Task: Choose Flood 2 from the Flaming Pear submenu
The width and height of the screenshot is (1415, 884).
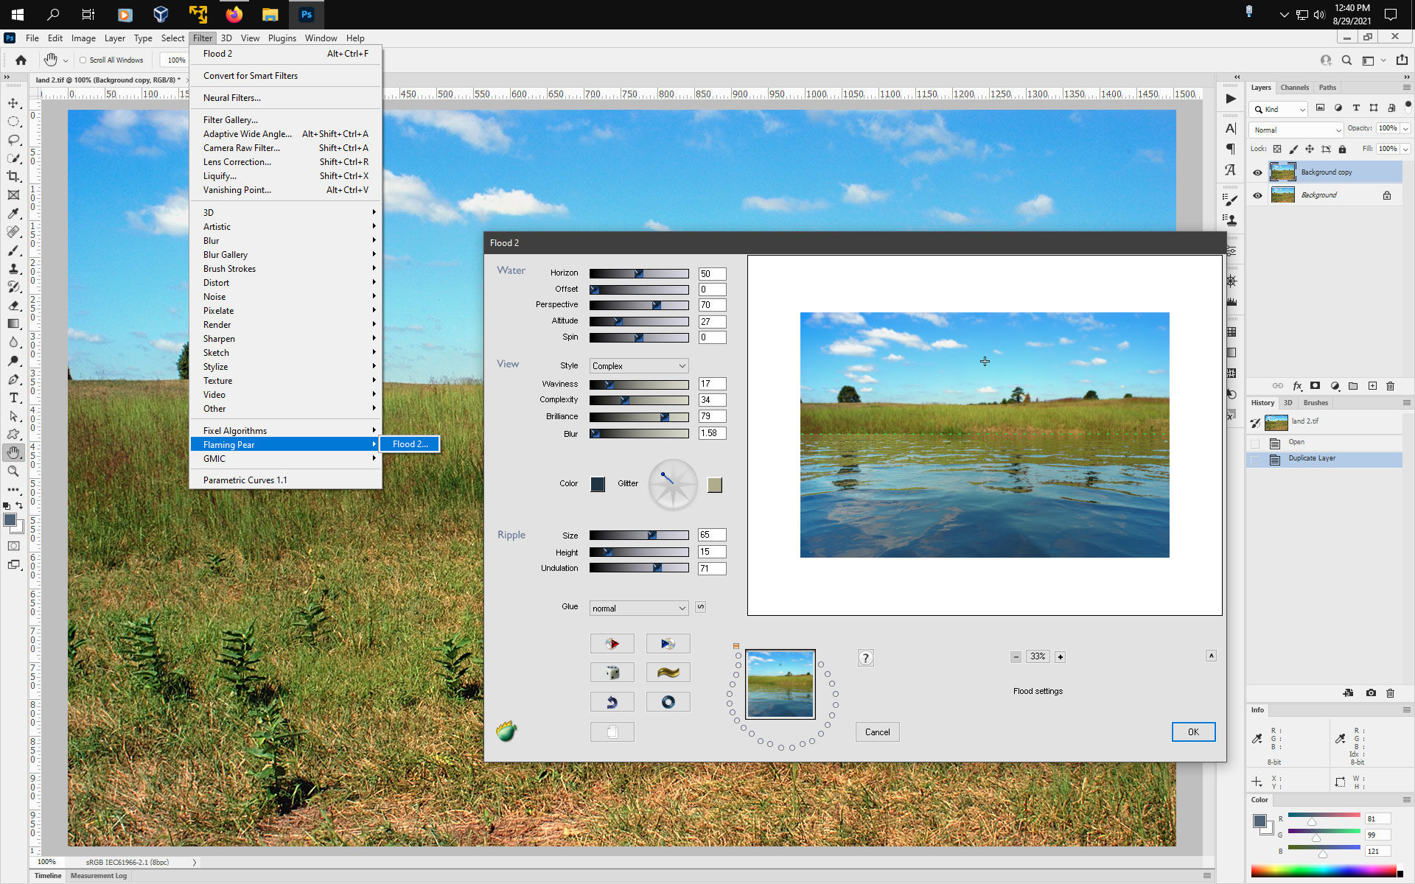Action: [x=410, y=443]
